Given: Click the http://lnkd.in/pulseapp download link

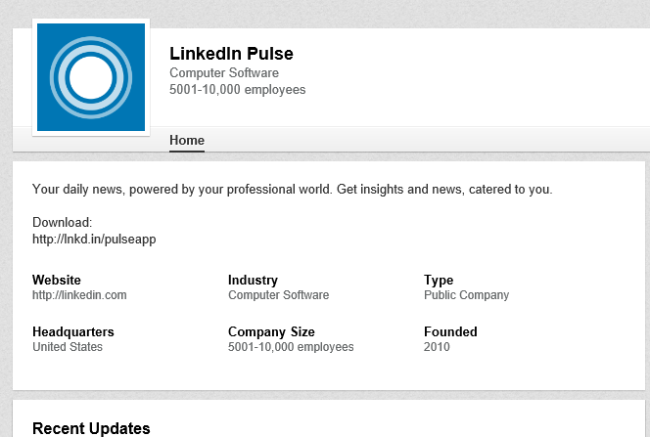Looking at the screenshot, I should point(94,240).
